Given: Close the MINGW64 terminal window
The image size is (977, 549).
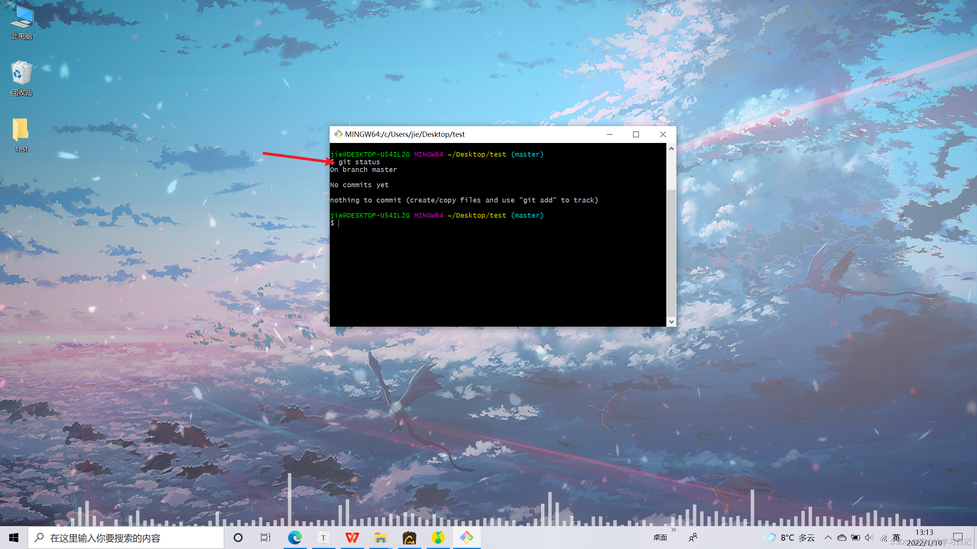Looking at the screenshot, I should point(663,134).
